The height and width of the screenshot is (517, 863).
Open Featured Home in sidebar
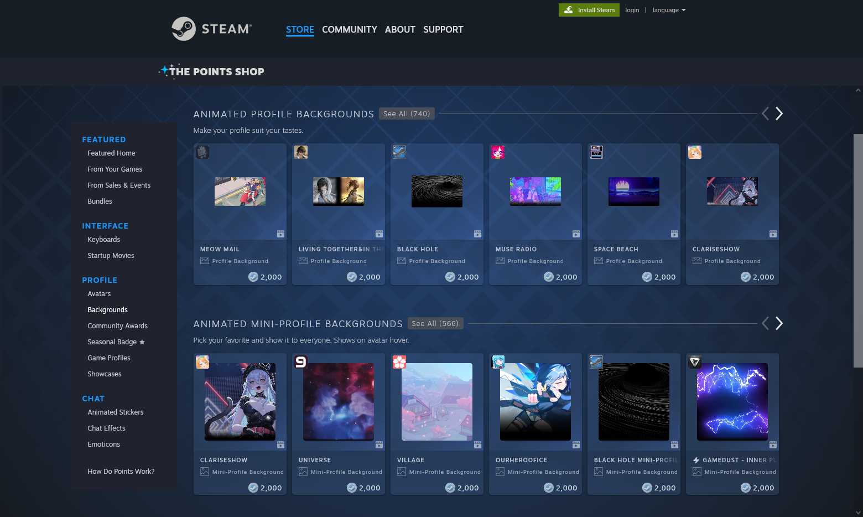pyautogui.click(x=111, y=153)
